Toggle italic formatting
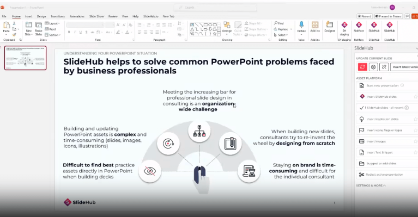The height and width of the screenshot is (217, 418). [75, 32]
